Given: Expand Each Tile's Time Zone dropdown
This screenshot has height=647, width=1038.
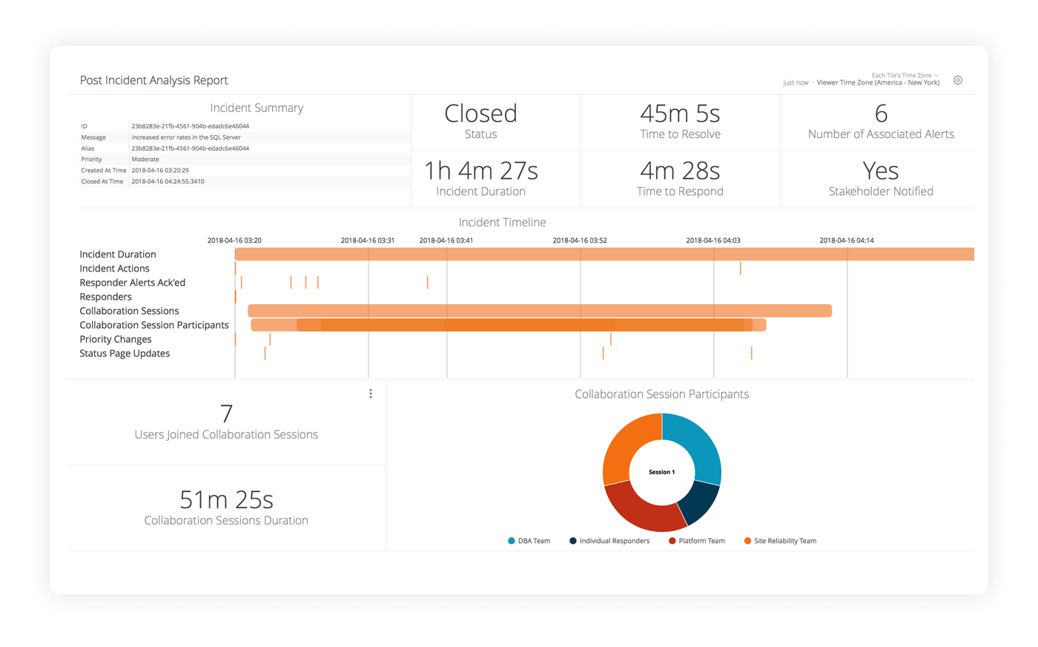Looking at the screenshot, I should pos(905,76).
